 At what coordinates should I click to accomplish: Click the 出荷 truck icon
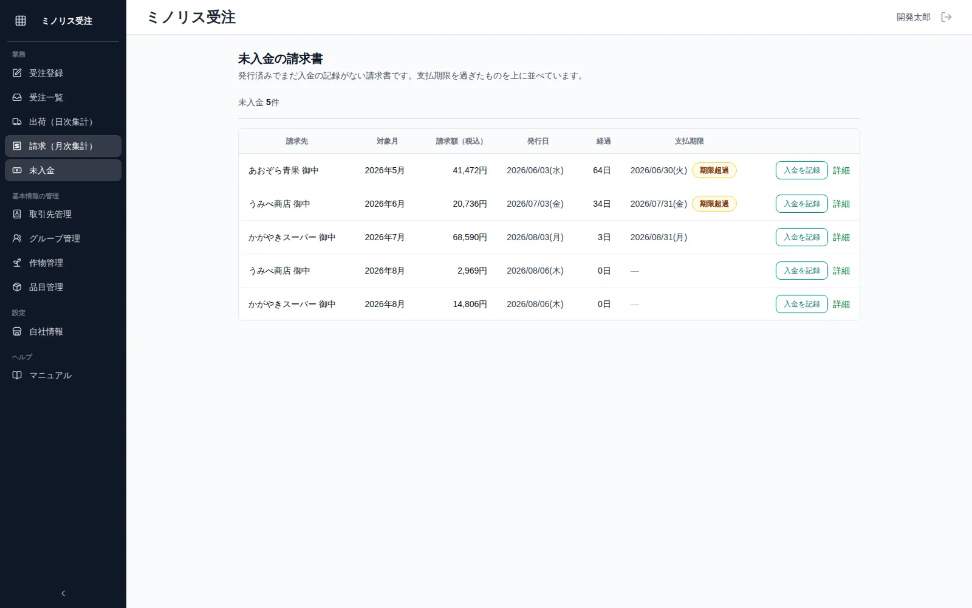17,122
